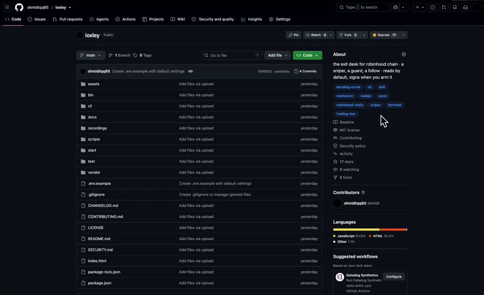Open the 4 Commits history link
Image resolution: width=484 pixels, height=295 pixels.
coord(305,71)
